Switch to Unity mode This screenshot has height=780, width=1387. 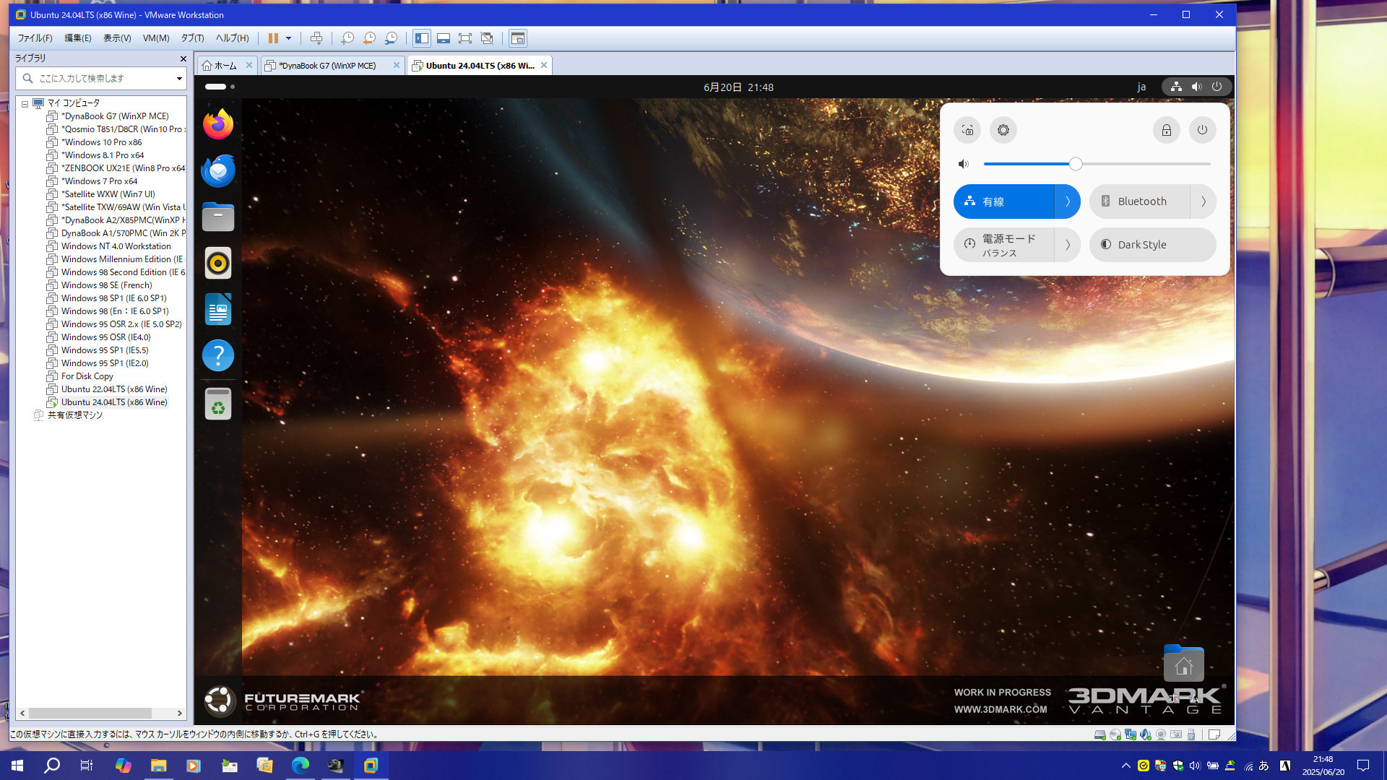(x=487, y=38)
